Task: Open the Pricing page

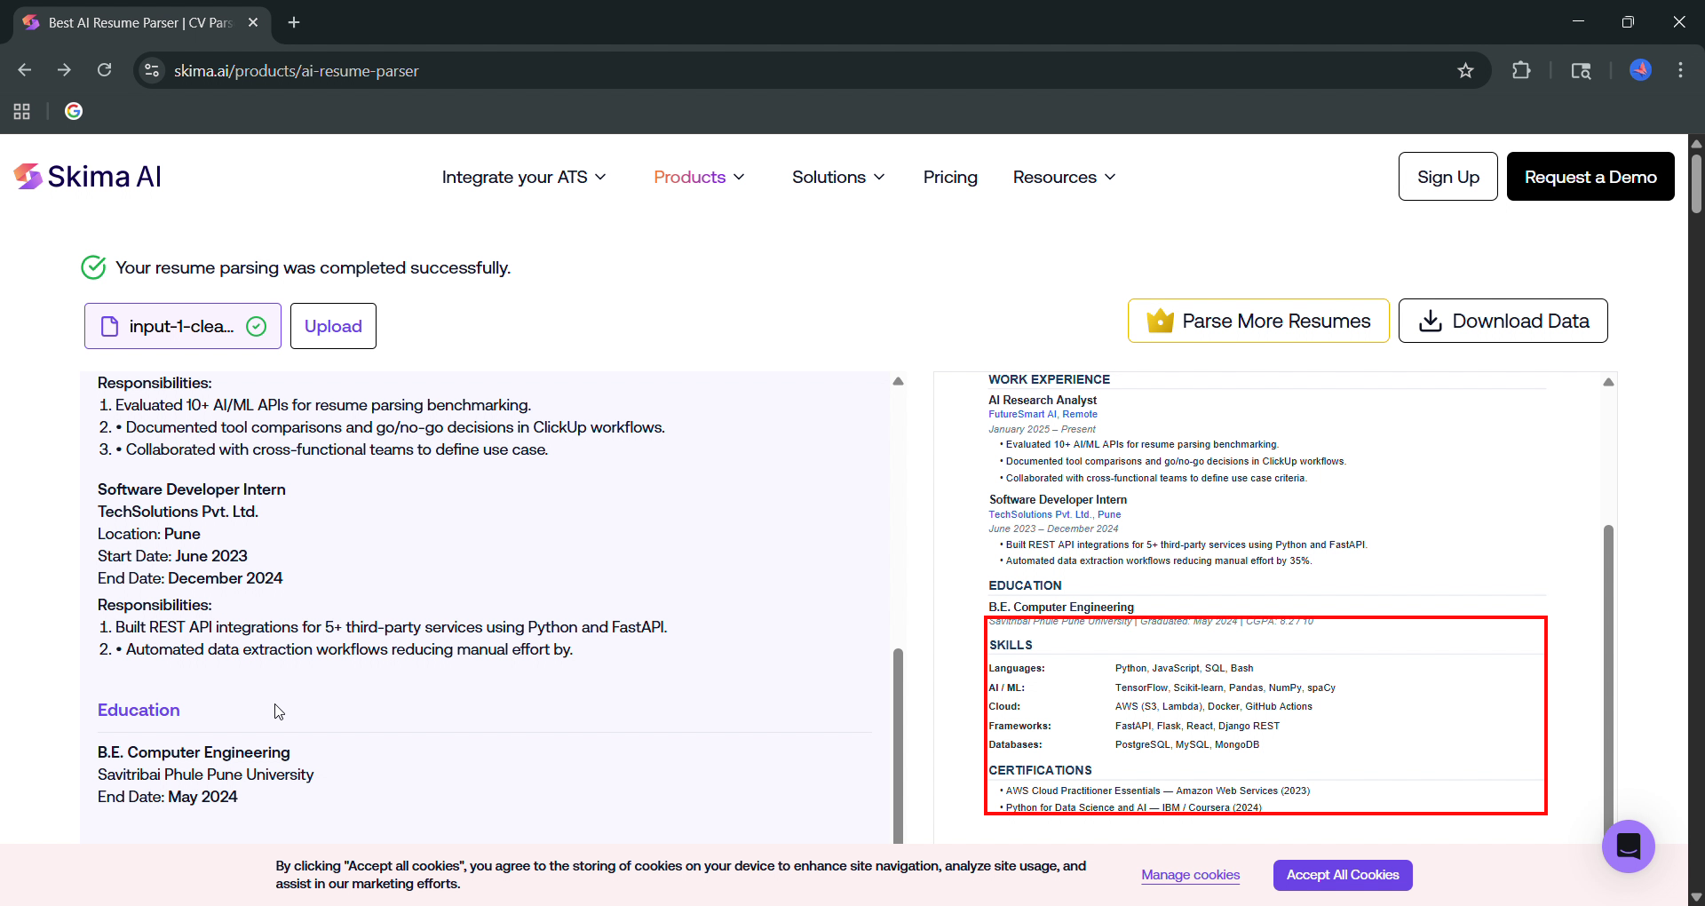Action: click(x=950, y=177)
